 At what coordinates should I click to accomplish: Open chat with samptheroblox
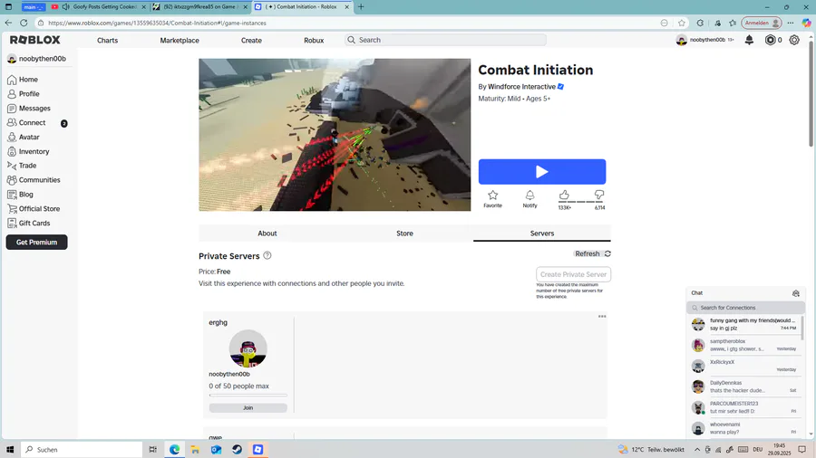(745, 346)
